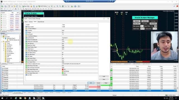Toggle the AutoTrading toolbar button
Image resolution: width=179 pixels, height=100 pixels.
(x=43, y=6)
